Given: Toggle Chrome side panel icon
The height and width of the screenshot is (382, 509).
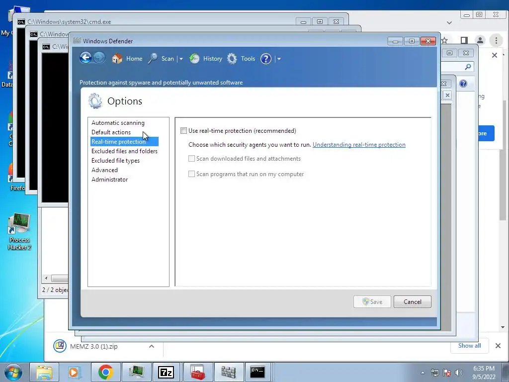Looking at the screenshot, I should click(x=464, y=40).
